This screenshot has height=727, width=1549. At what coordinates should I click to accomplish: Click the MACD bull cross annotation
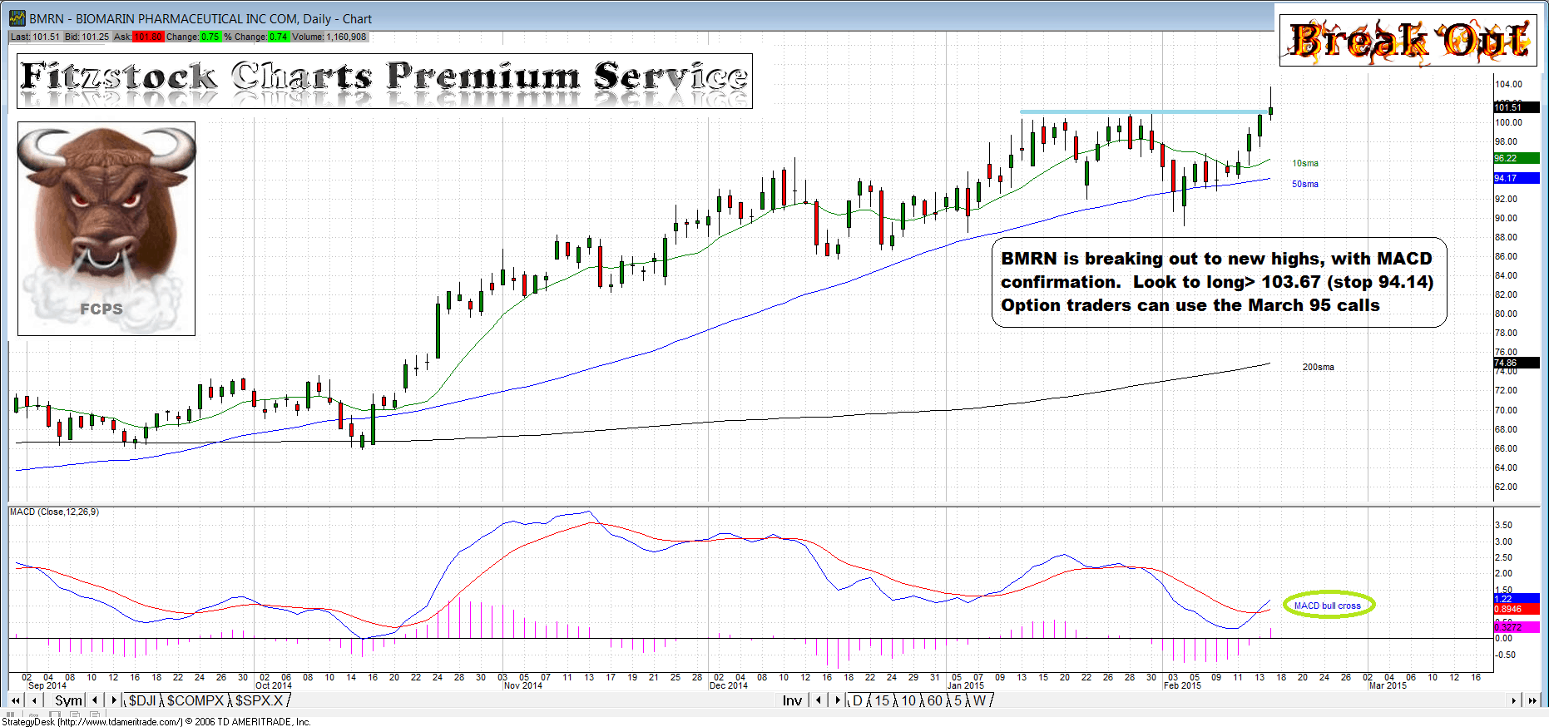pos(1328,606)
